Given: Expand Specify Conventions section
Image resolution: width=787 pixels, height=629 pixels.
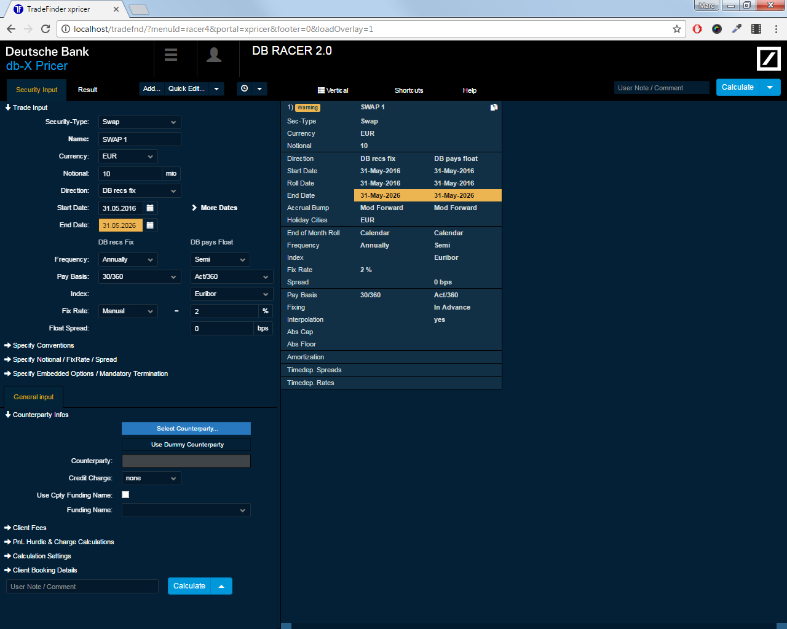Looking at the screenshot, I should (43, 346).
